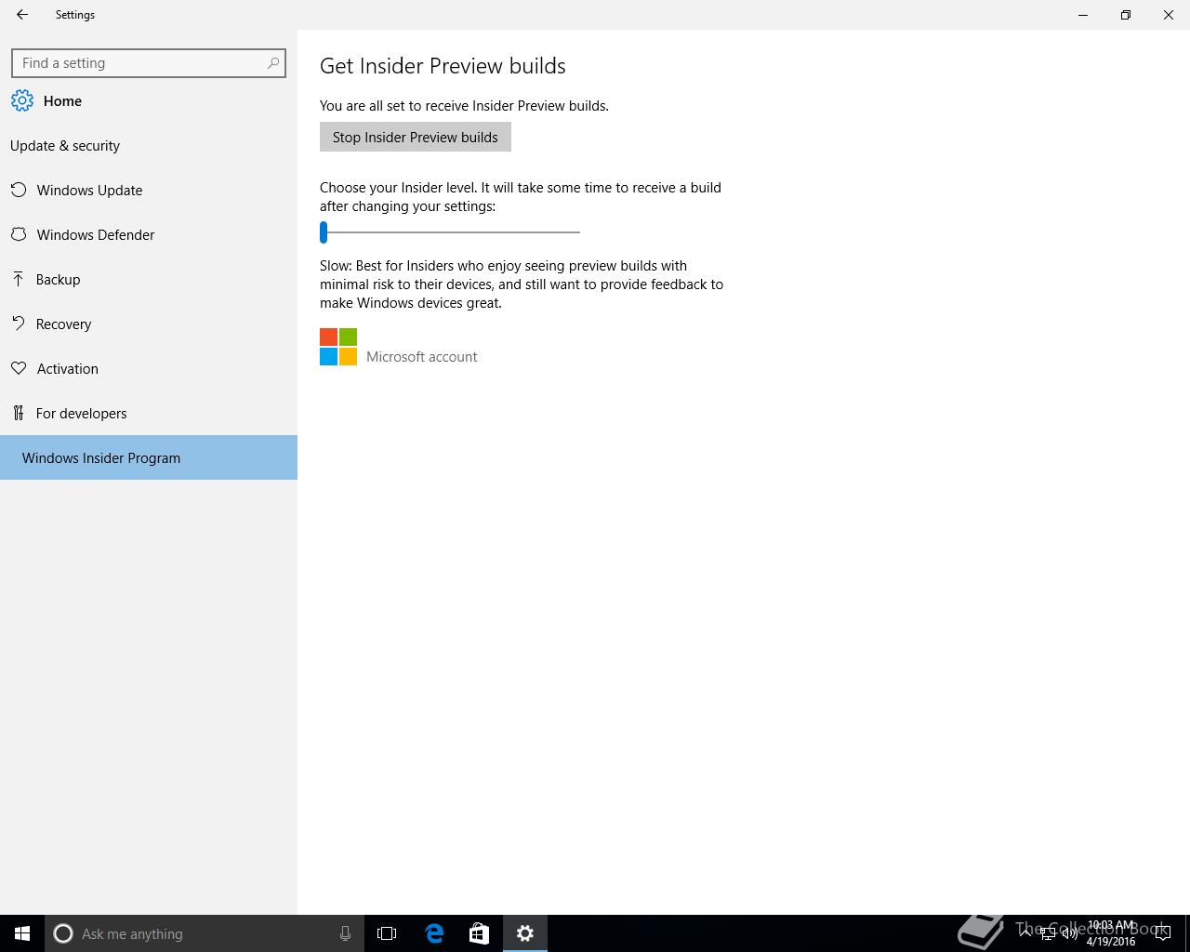Click the For developers tools icon
Viewport: 1190px width, 952px height.
[18, 413]
